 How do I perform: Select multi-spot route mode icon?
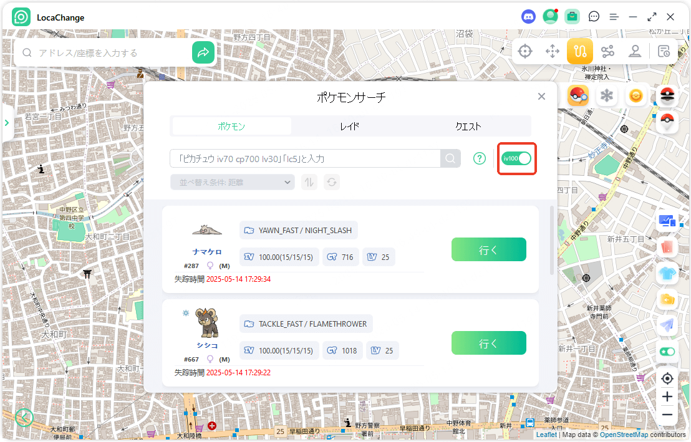(607, 51)
